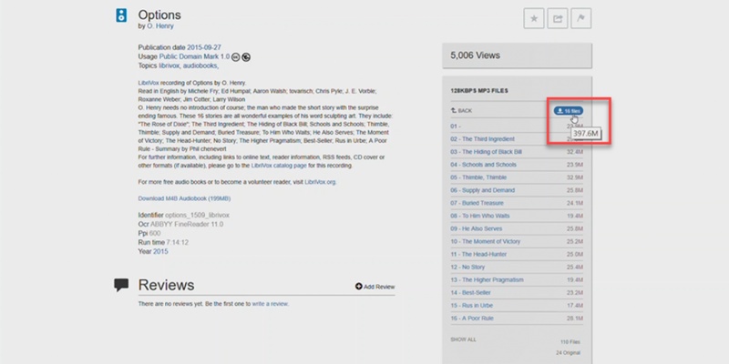Click the Reviews speech bubble icon
The width and height of the screenshot is (729, 364).
121,285
